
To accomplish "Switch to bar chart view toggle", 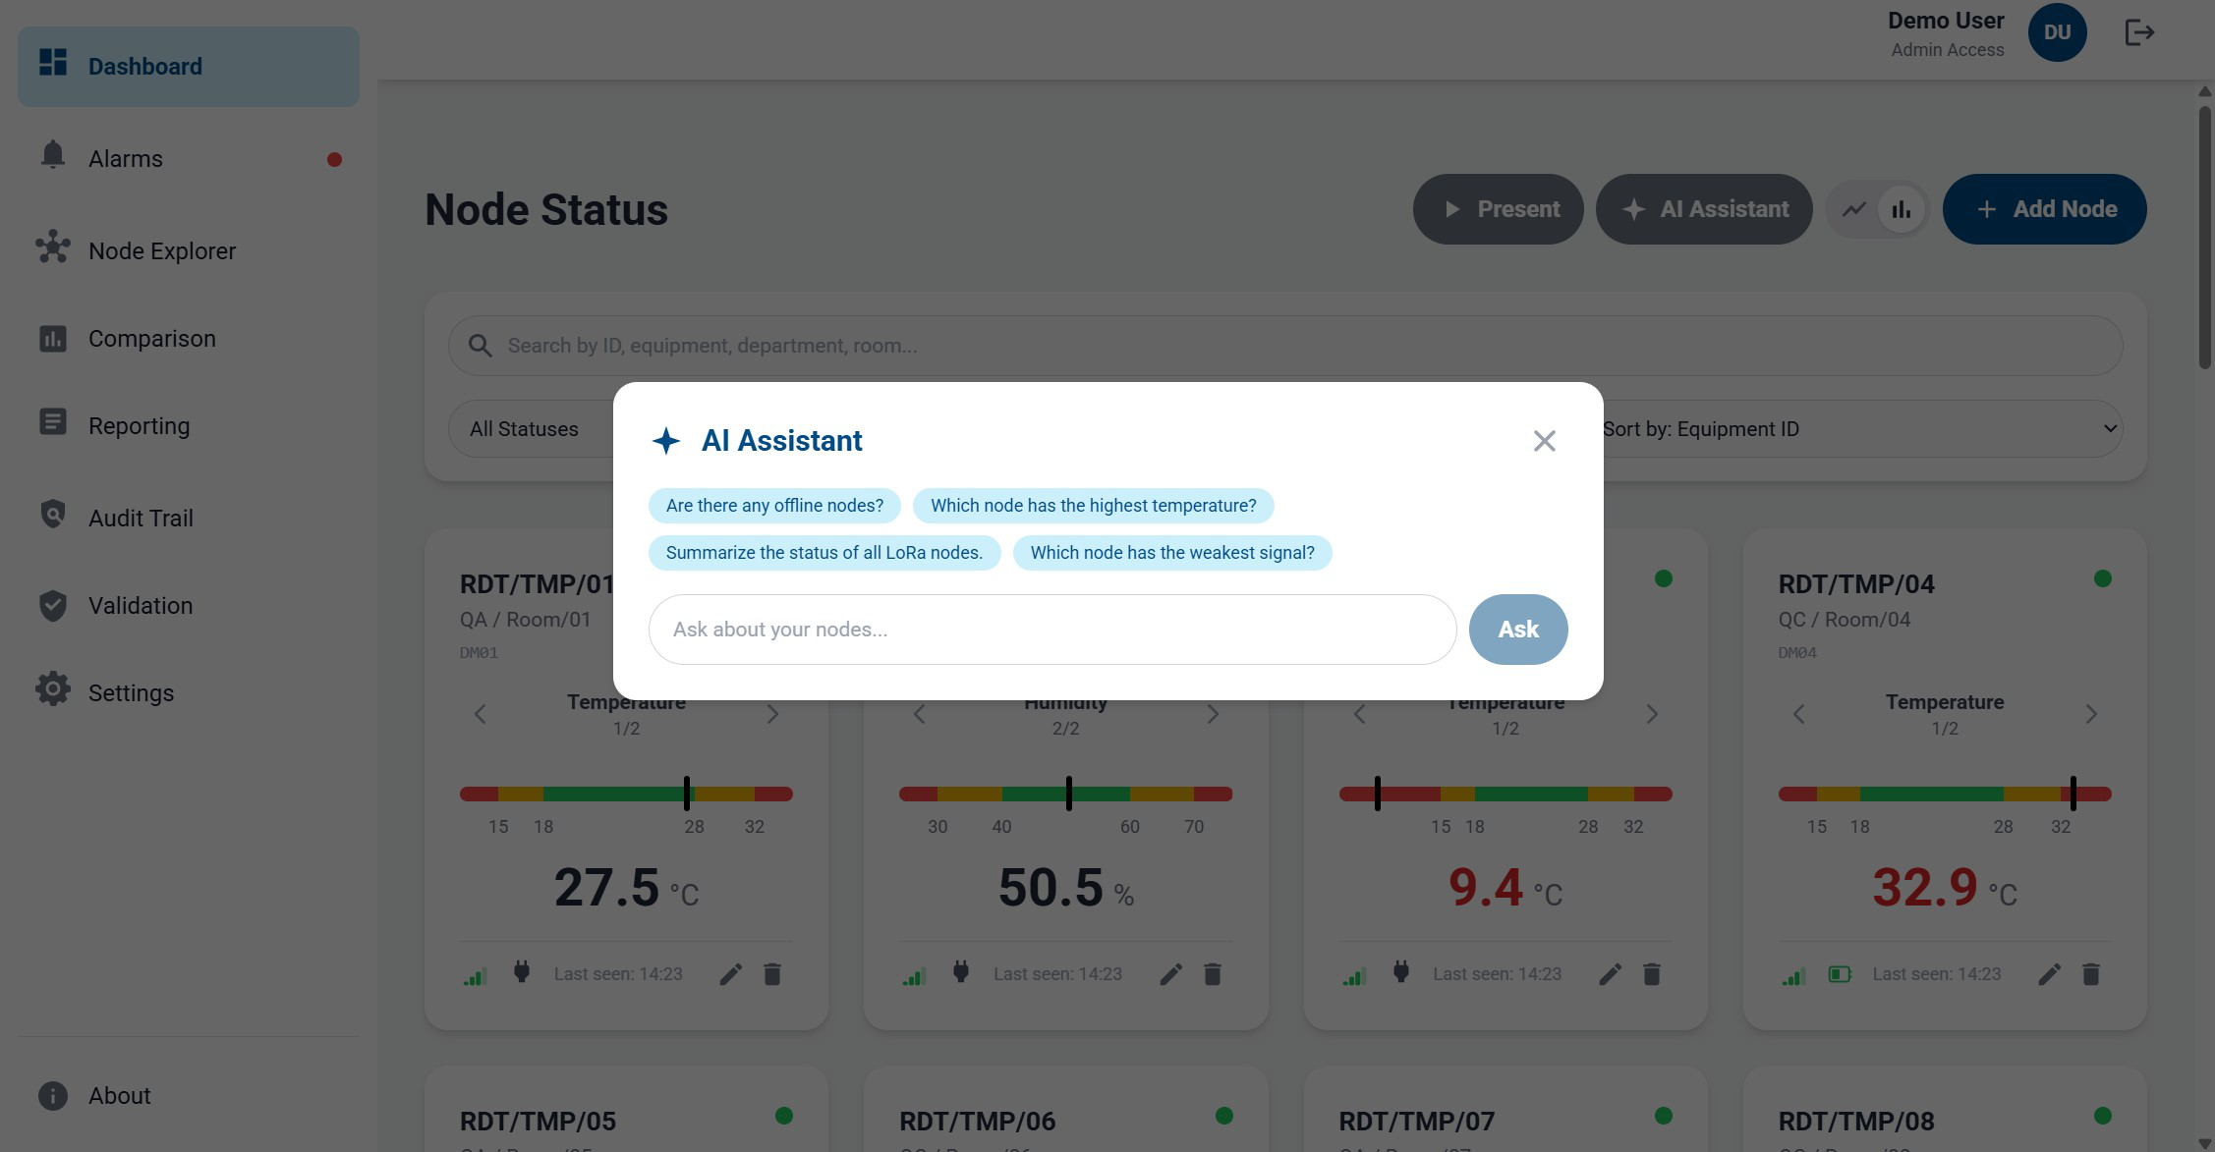I will pyautogui.click(x=1902, y=209).
